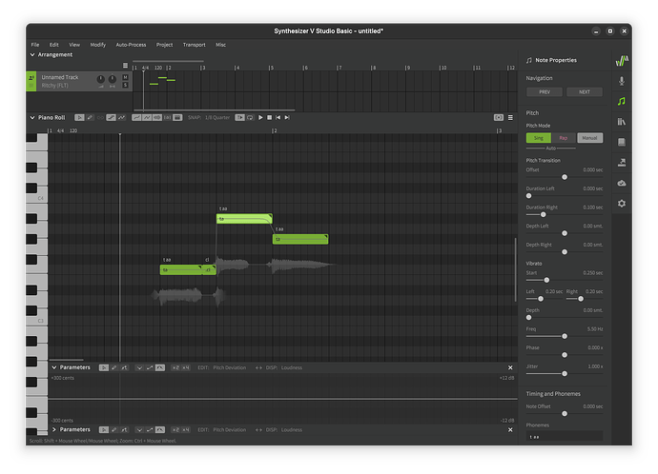Collapse the Arrangement section
This screenshot has height=474, width=658.
(x=32, y=54)
